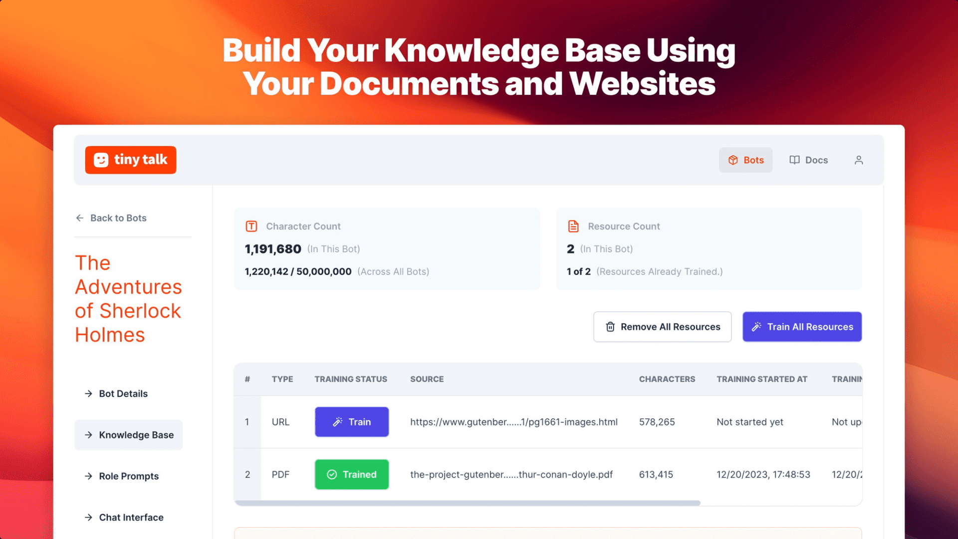This screenshot has width=958, height=539.
Task: Click the user profile icon
Action: (x=859, y=160)
